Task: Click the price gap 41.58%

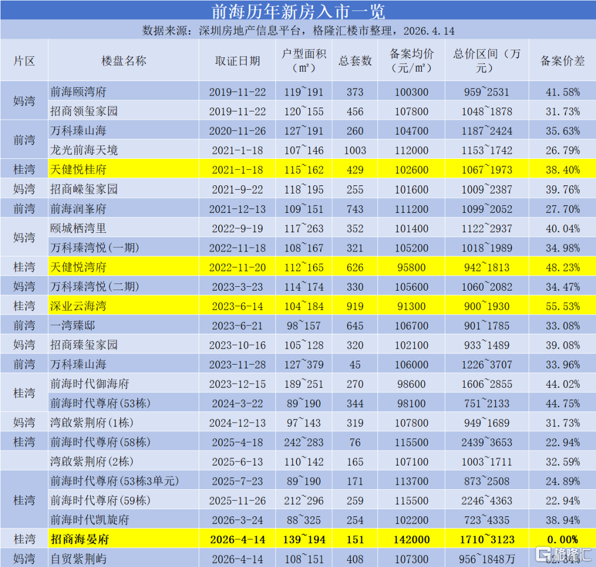Action: 563,92
